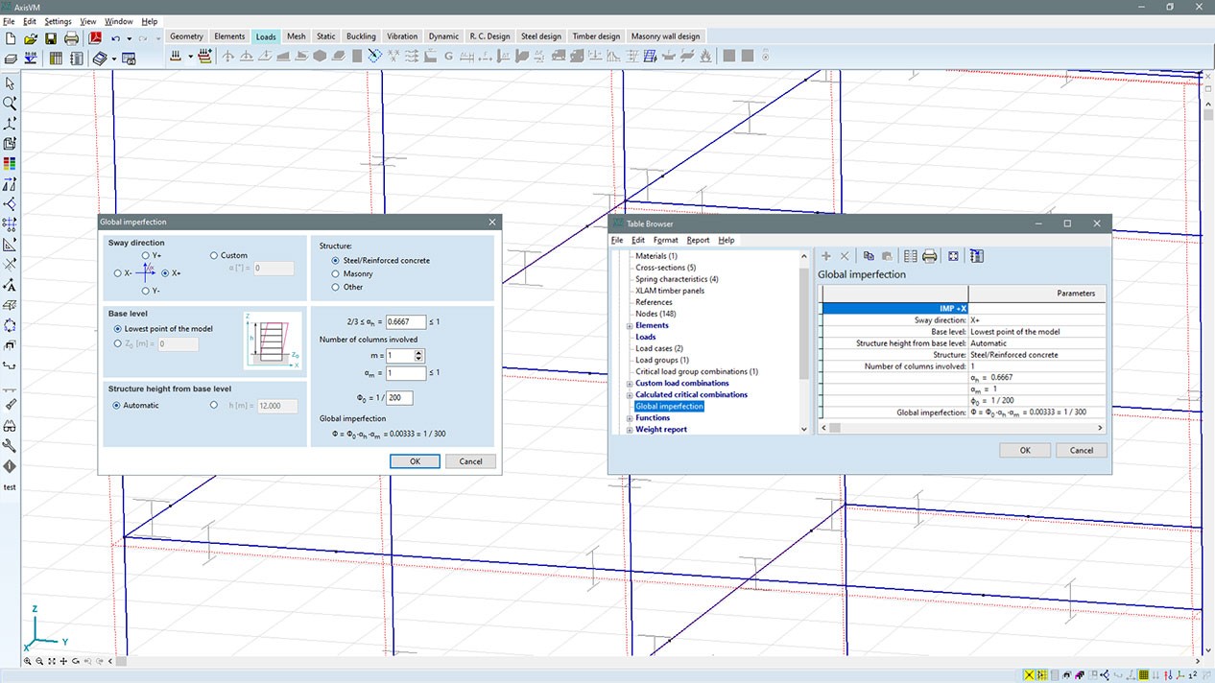Select the Zoom magnifier tool in the left sidebar
Viewport: 1215px width, 683px height.
pyautogui.click(x=10, y=104)
